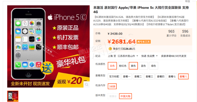Click the magnifier zoom icon on product image
The image size is (197, 102).
coord(87,84)
